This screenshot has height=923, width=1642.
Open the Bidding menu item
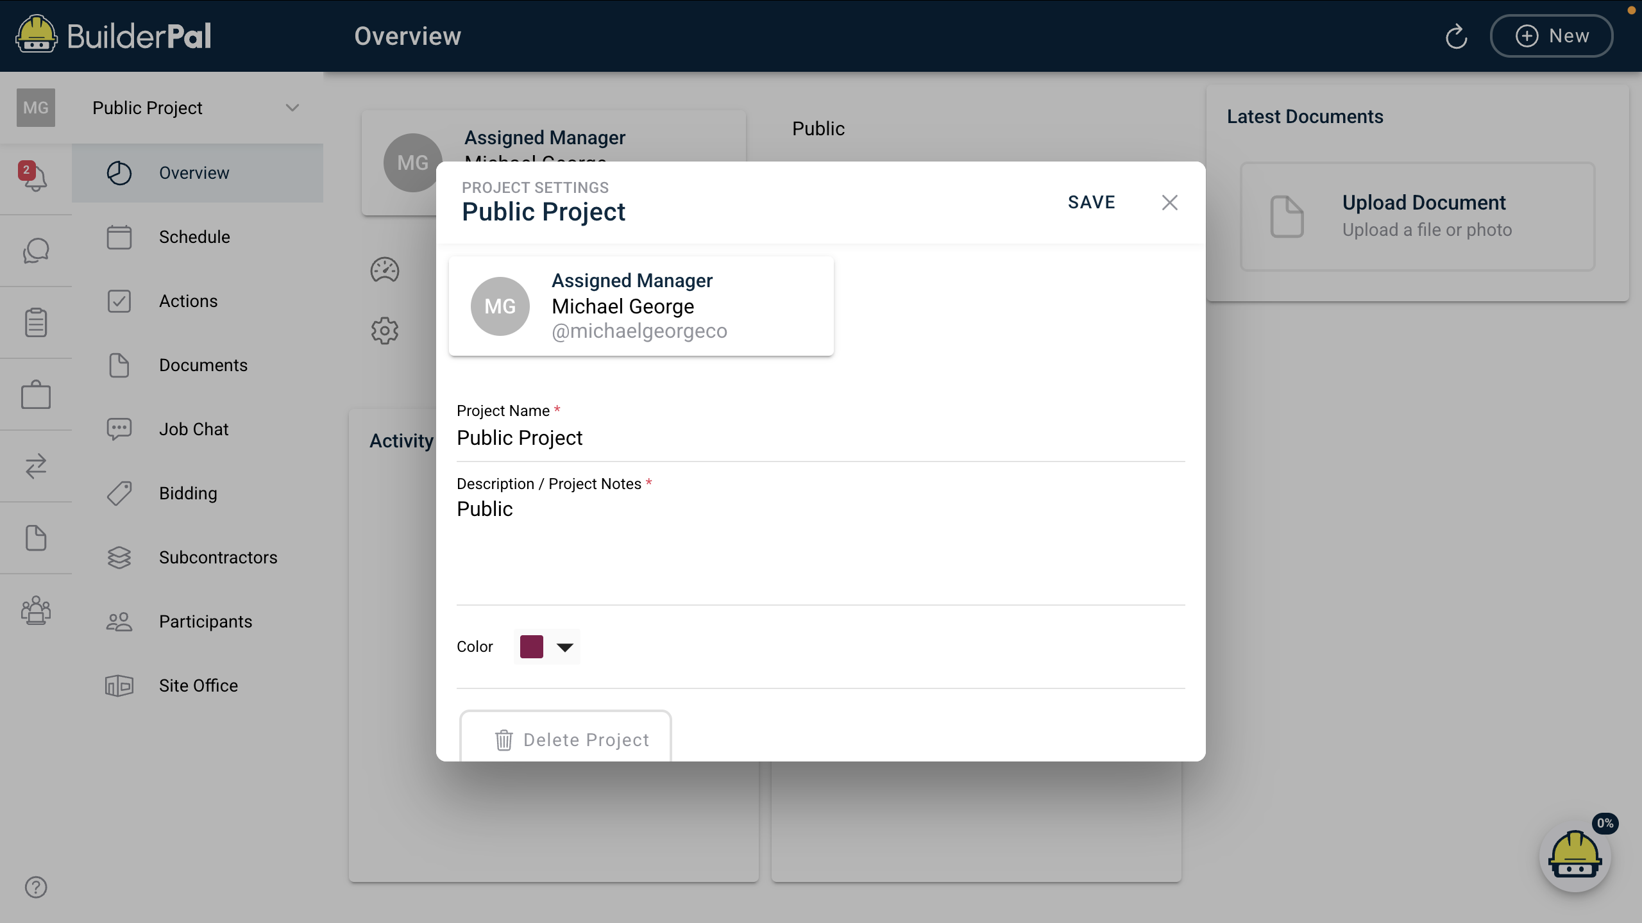[x=188, y=494]
